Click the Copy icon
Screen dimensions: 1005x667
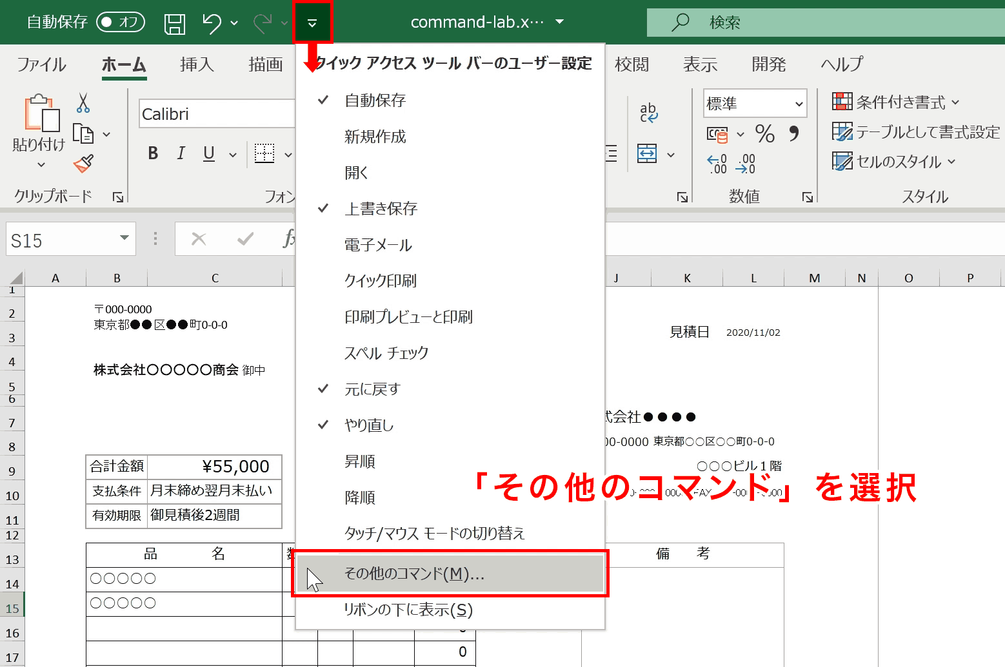tap(83, 133)
